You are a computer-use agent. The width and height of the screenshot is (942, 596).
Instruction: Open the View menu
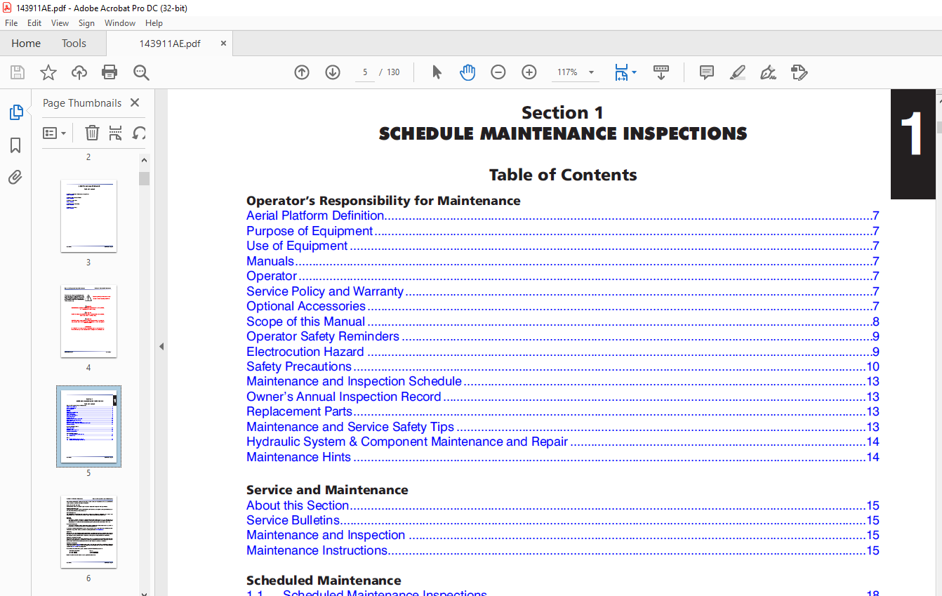tap(60, 23)
